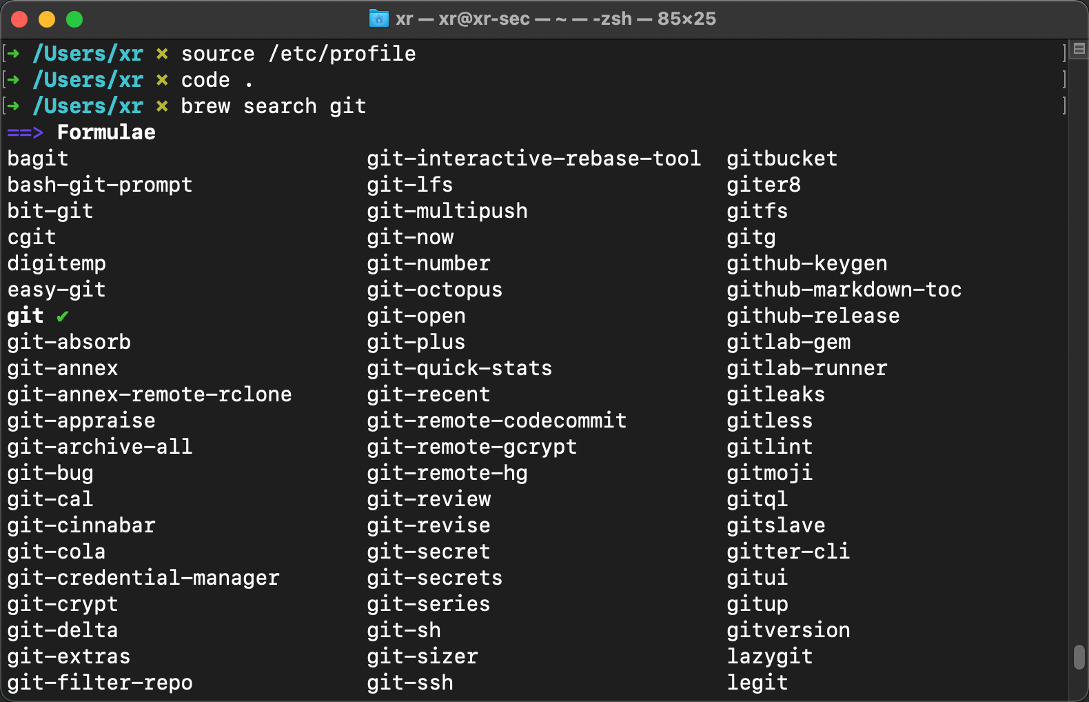
Task: Click the 'code .' command text
Action: pos(217,80)
